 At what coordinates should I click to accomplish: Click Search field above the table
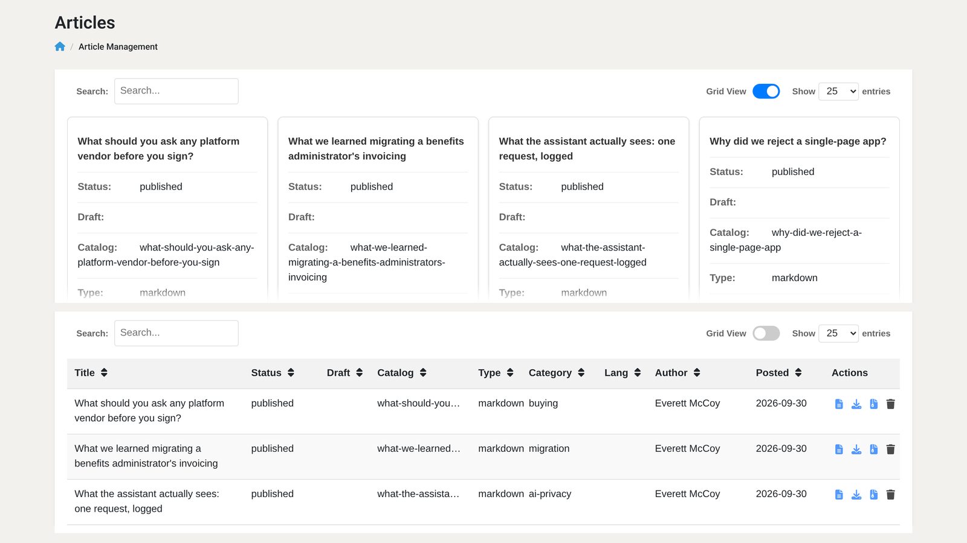coord(176,333)
